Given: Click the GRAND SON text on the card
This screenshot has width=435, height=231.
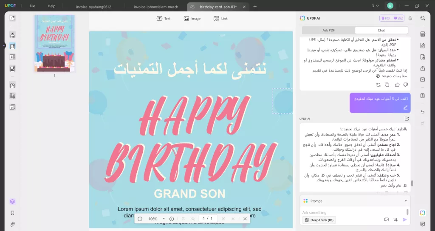Looking at the screenshot, I should (x=189, y=193).
